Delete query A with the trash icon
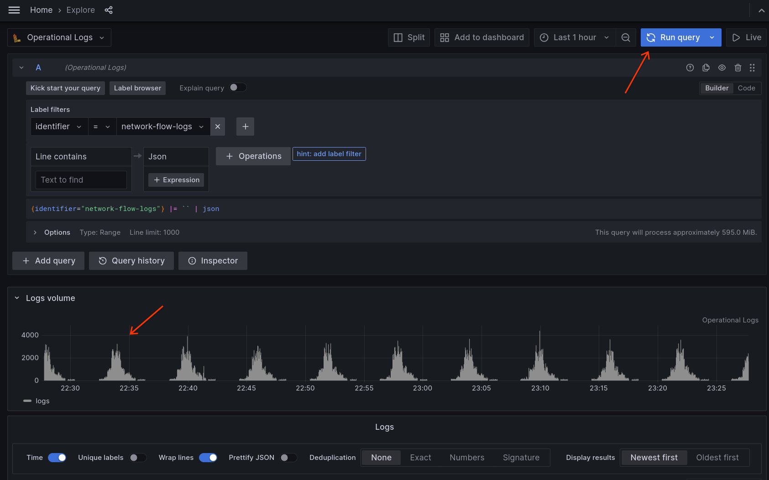Image resolution: width=769 pixels, height=480 pixels. click(x=738, y=67)
